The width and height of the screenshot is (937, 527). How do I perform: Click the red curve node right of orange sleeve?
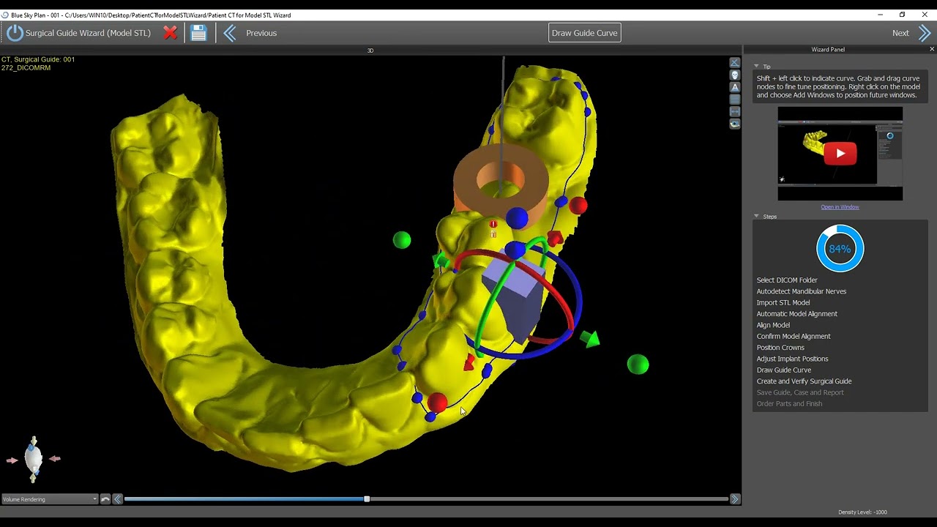click(x=578, y=205)
